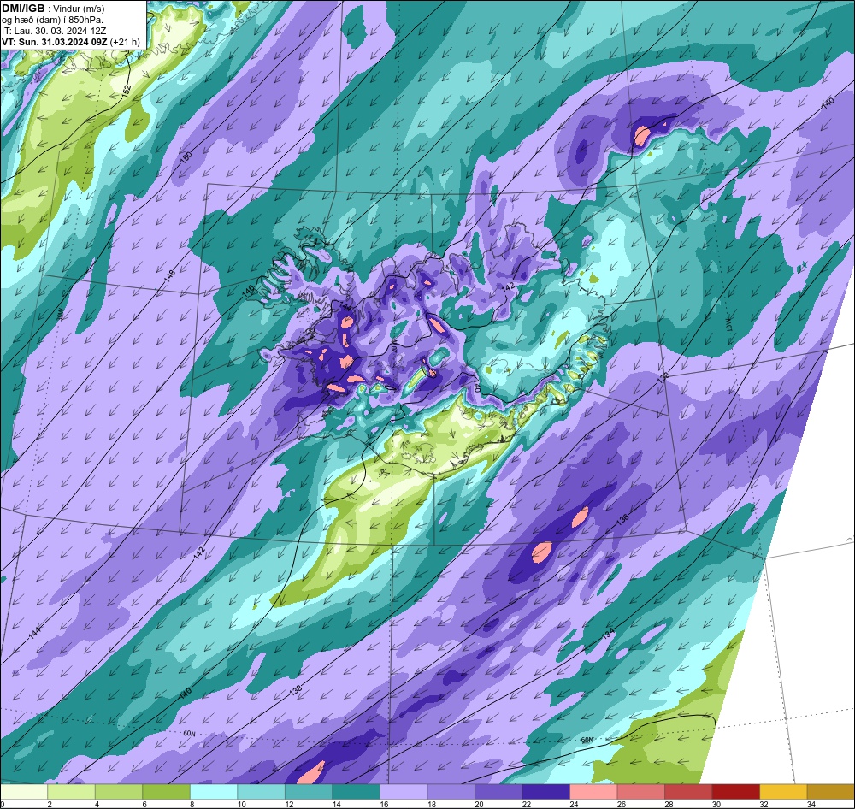Pick the legend swatch between 10 and 12
855x809 pixels.
(x=261, y=792)
